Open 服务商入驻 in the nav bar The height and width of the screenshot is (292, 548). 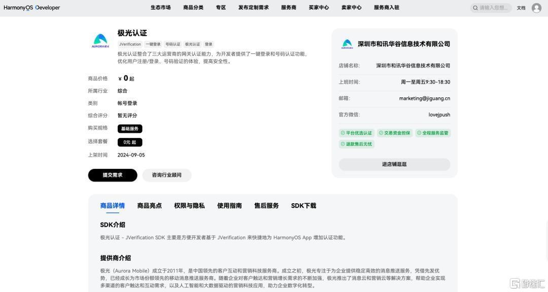click(x=387, y=7)
